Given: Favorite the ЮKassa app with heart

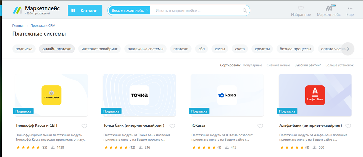Looking at the screenshot, I should [x=260, y=126].
